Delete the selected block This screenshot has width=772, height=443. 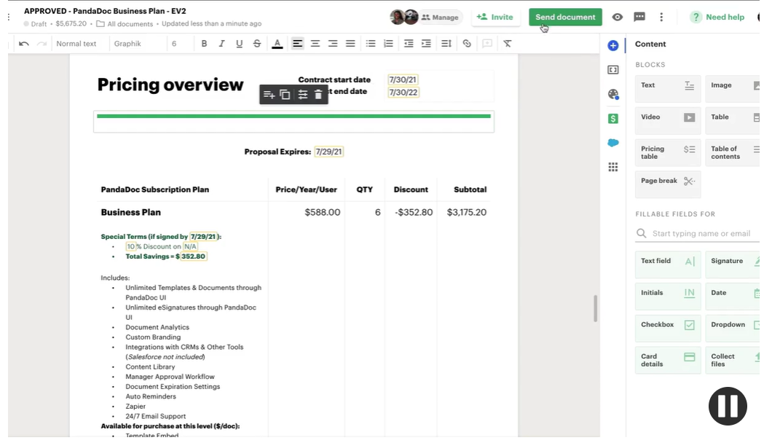point(318,95)
